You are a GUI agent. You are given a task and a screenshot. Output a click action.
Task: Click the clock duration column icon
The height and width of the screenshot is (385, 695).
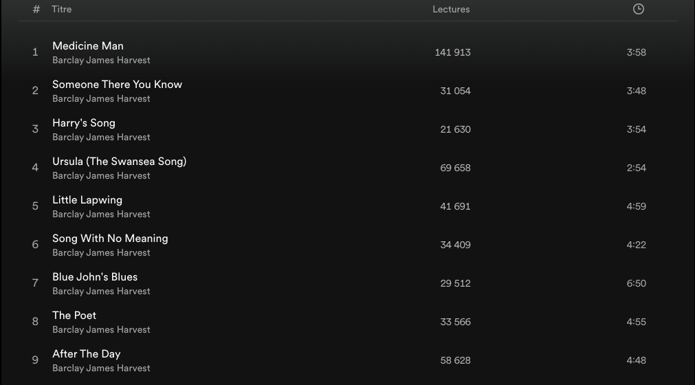point(638,9)
